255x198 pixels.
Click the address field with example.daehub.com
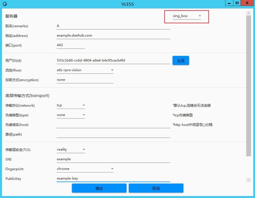(x=113, y=35)
